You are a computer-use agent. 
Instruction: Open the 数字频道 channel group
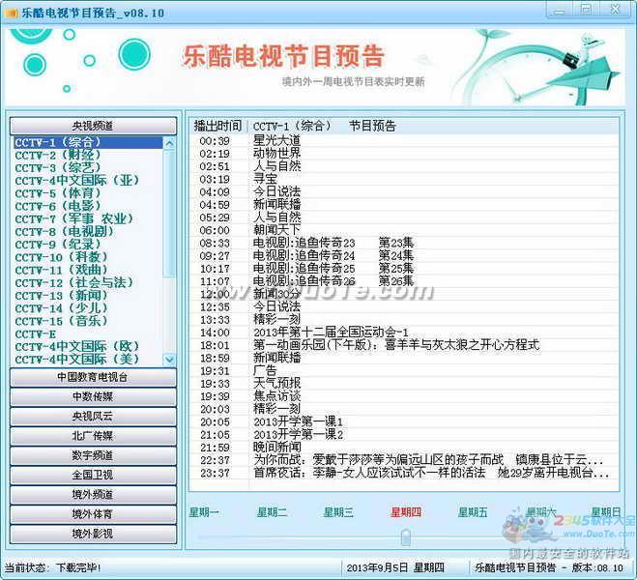[x=93, y=455]
